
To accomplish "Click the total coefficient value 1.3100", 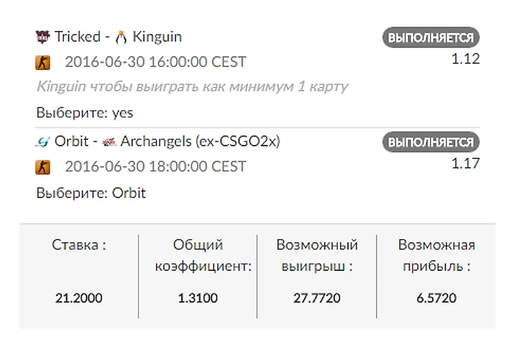I will pyautogui.click(x=198, y=298).
